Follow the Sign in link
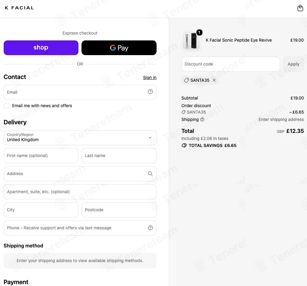Image resolution: width=307 pixels, height=286 pixels. pyautogui.click(x=150, y=77)
